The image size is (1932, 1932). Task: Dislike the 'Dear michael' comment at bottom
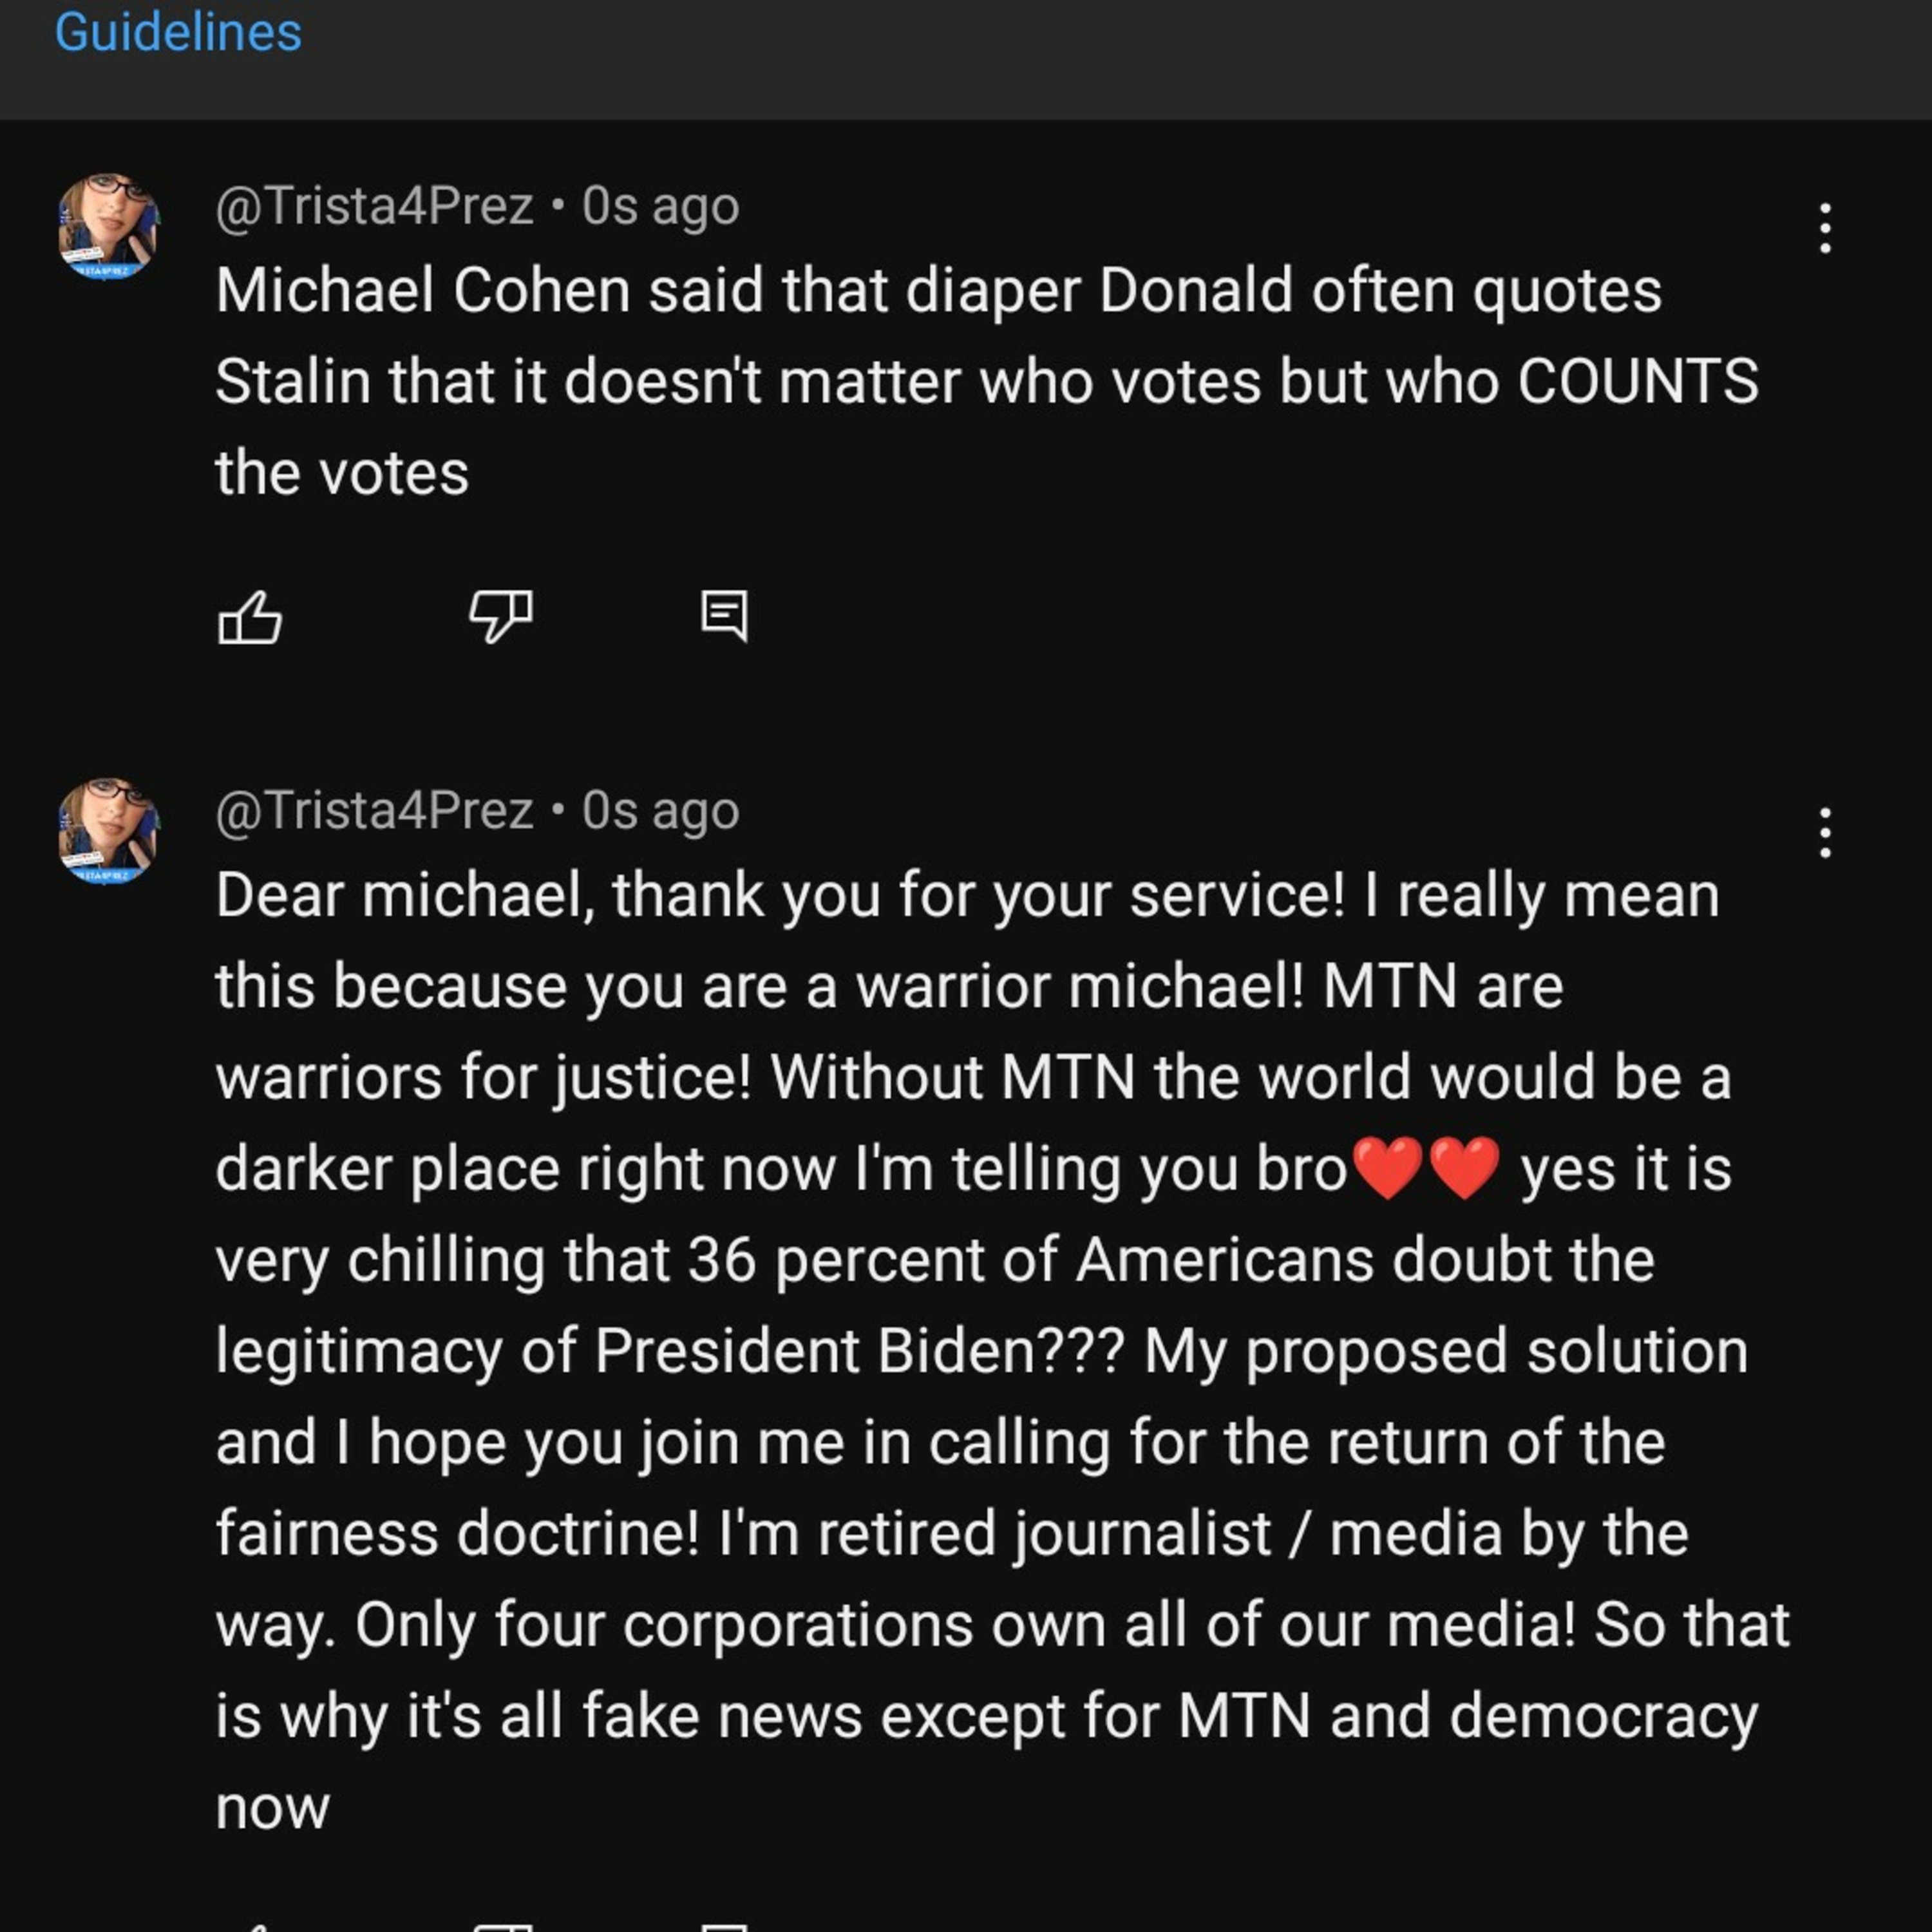(500, 1924)
